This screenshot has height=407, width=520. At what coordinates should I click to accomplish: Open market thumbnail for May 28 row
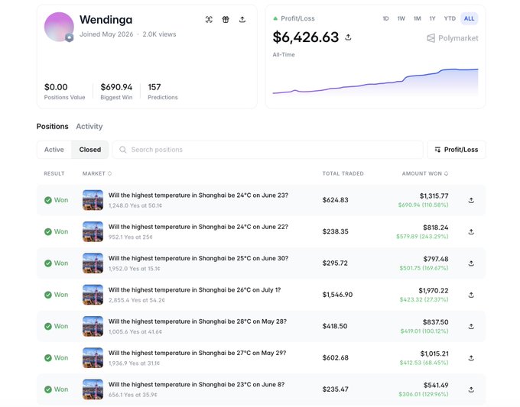click(93, 326)
